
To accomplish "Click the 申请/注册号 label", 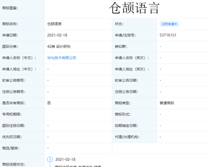I will [x=125, y=35].
